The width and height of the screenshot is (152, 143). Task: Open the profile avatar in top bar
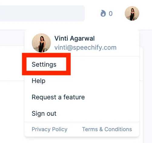(132, 13)
